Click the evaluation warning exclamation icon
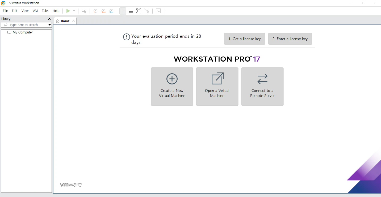The width and height of the screenshot is (381, 197). tap(127, 37)
